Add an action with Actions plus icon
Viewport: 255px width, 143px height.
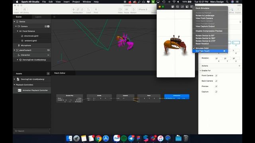239,66
